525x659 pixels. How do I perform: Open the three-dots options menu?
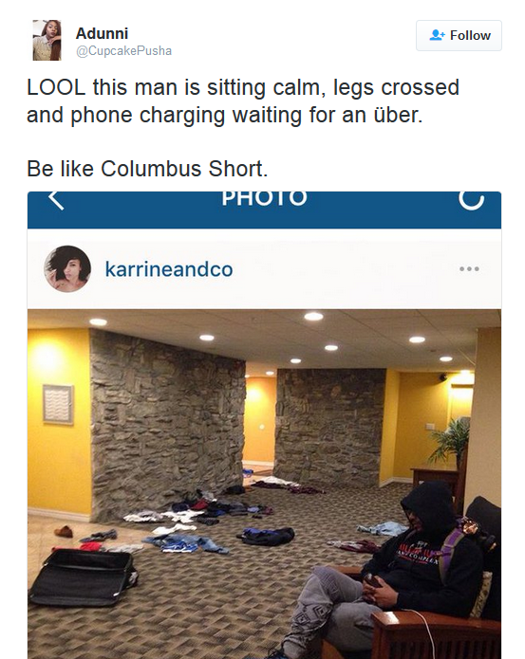click(469, 268)
